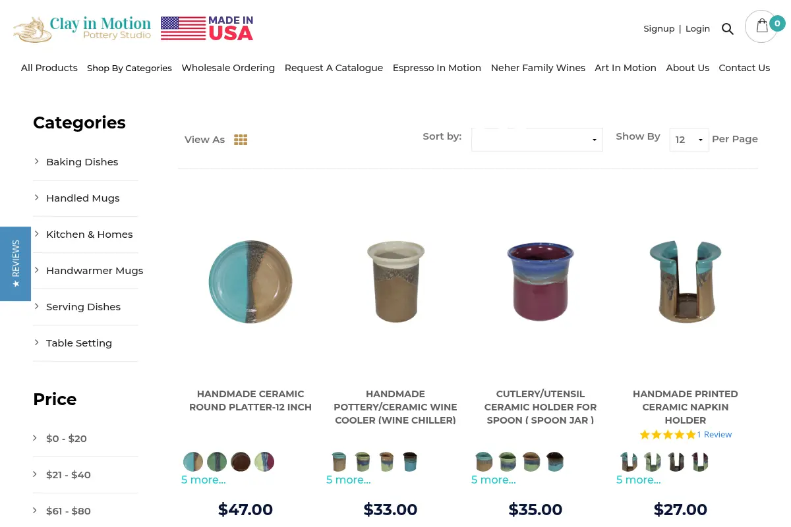
Task: Click the Clay in Motion logo
Action: pos(82,28)
